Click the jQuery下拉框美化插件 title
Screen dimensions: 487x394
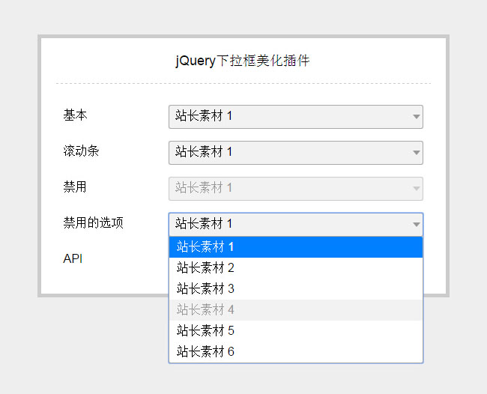[243, 61]
